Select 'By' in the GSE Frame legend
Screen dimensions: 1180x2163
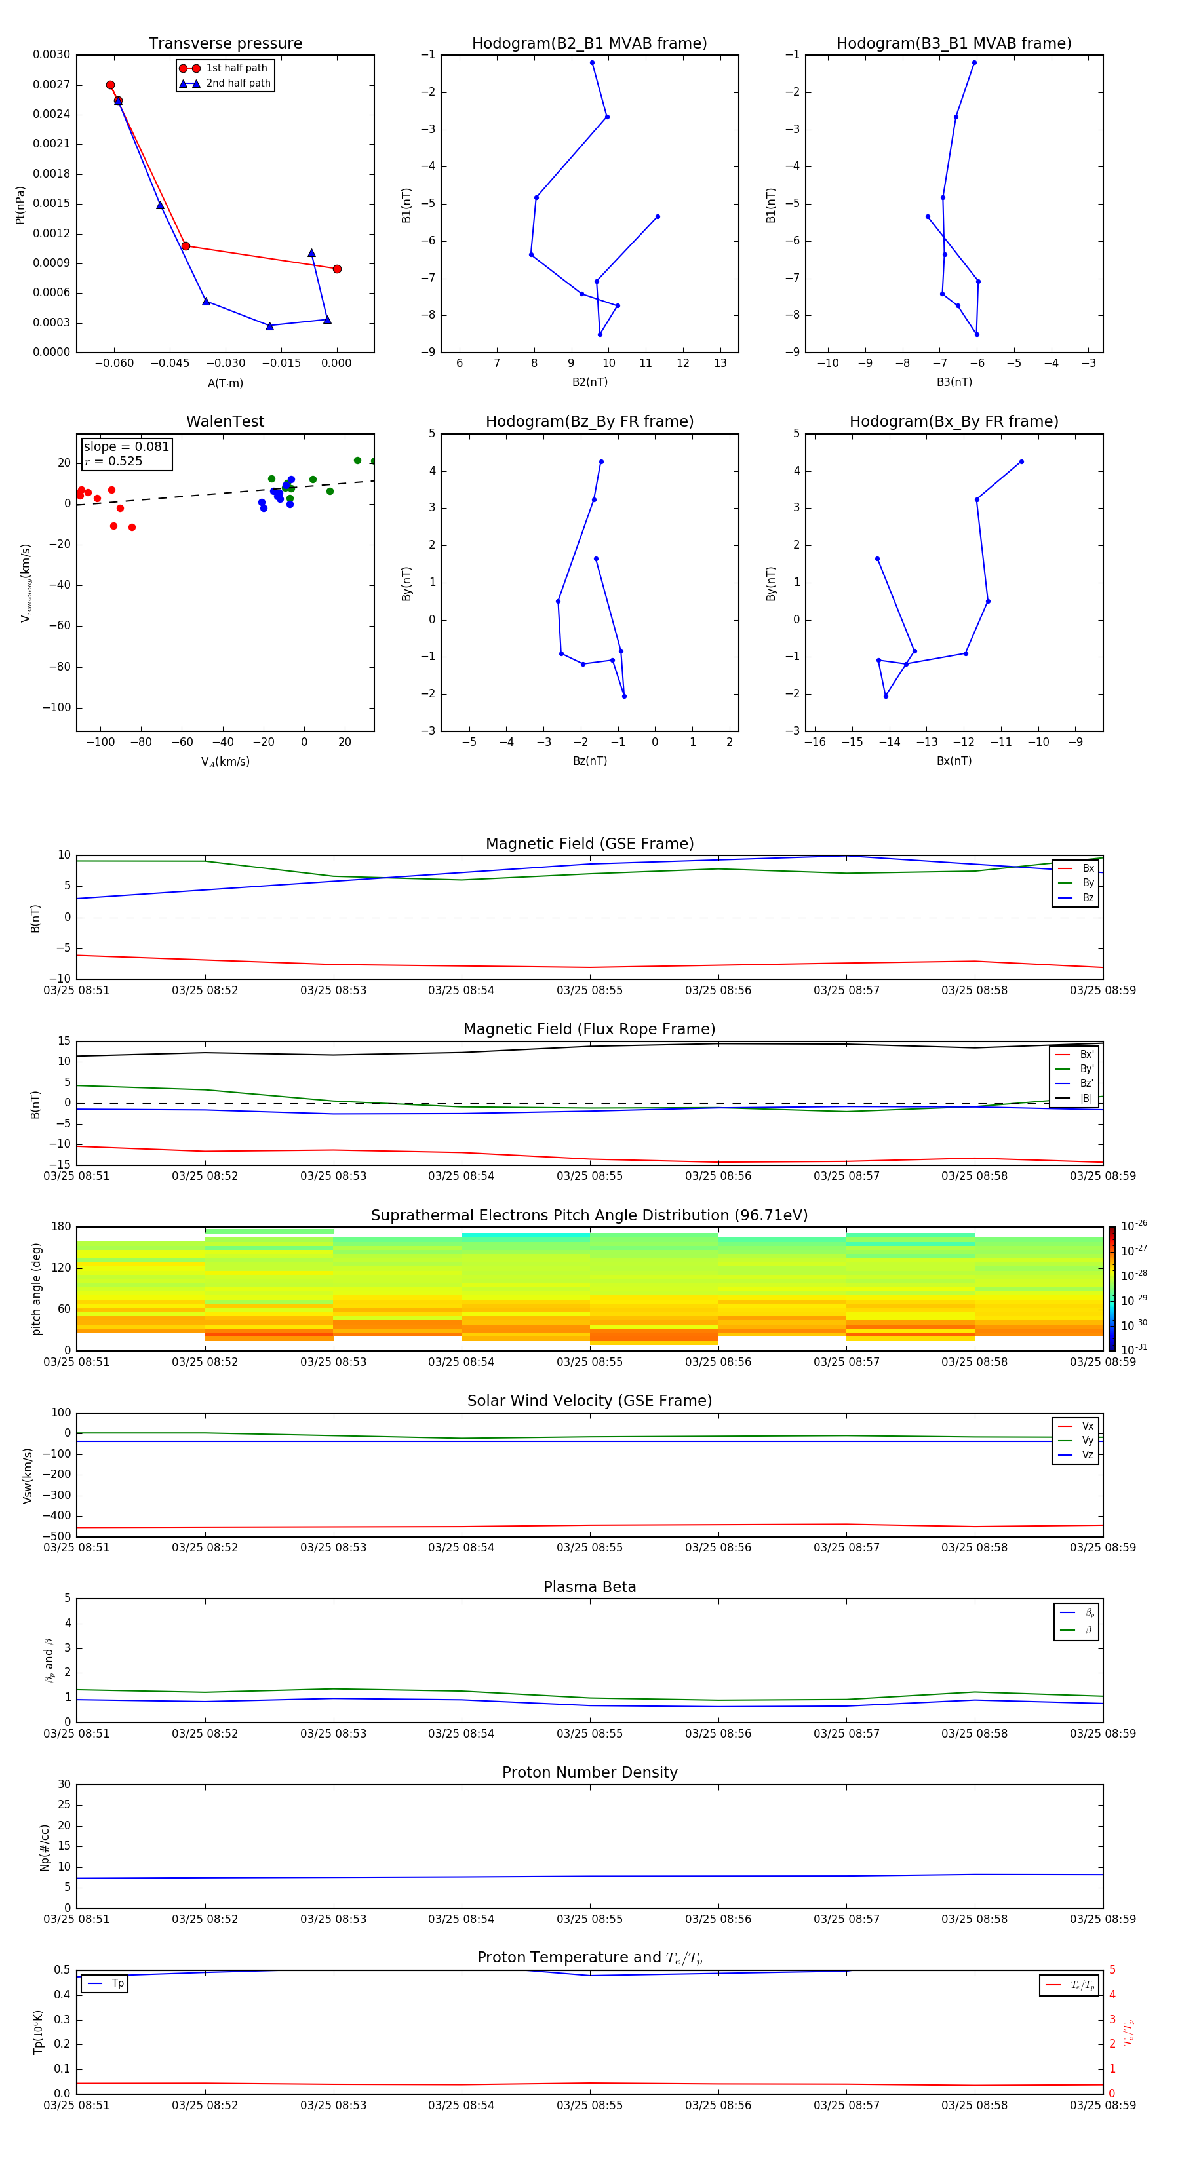1076,882
